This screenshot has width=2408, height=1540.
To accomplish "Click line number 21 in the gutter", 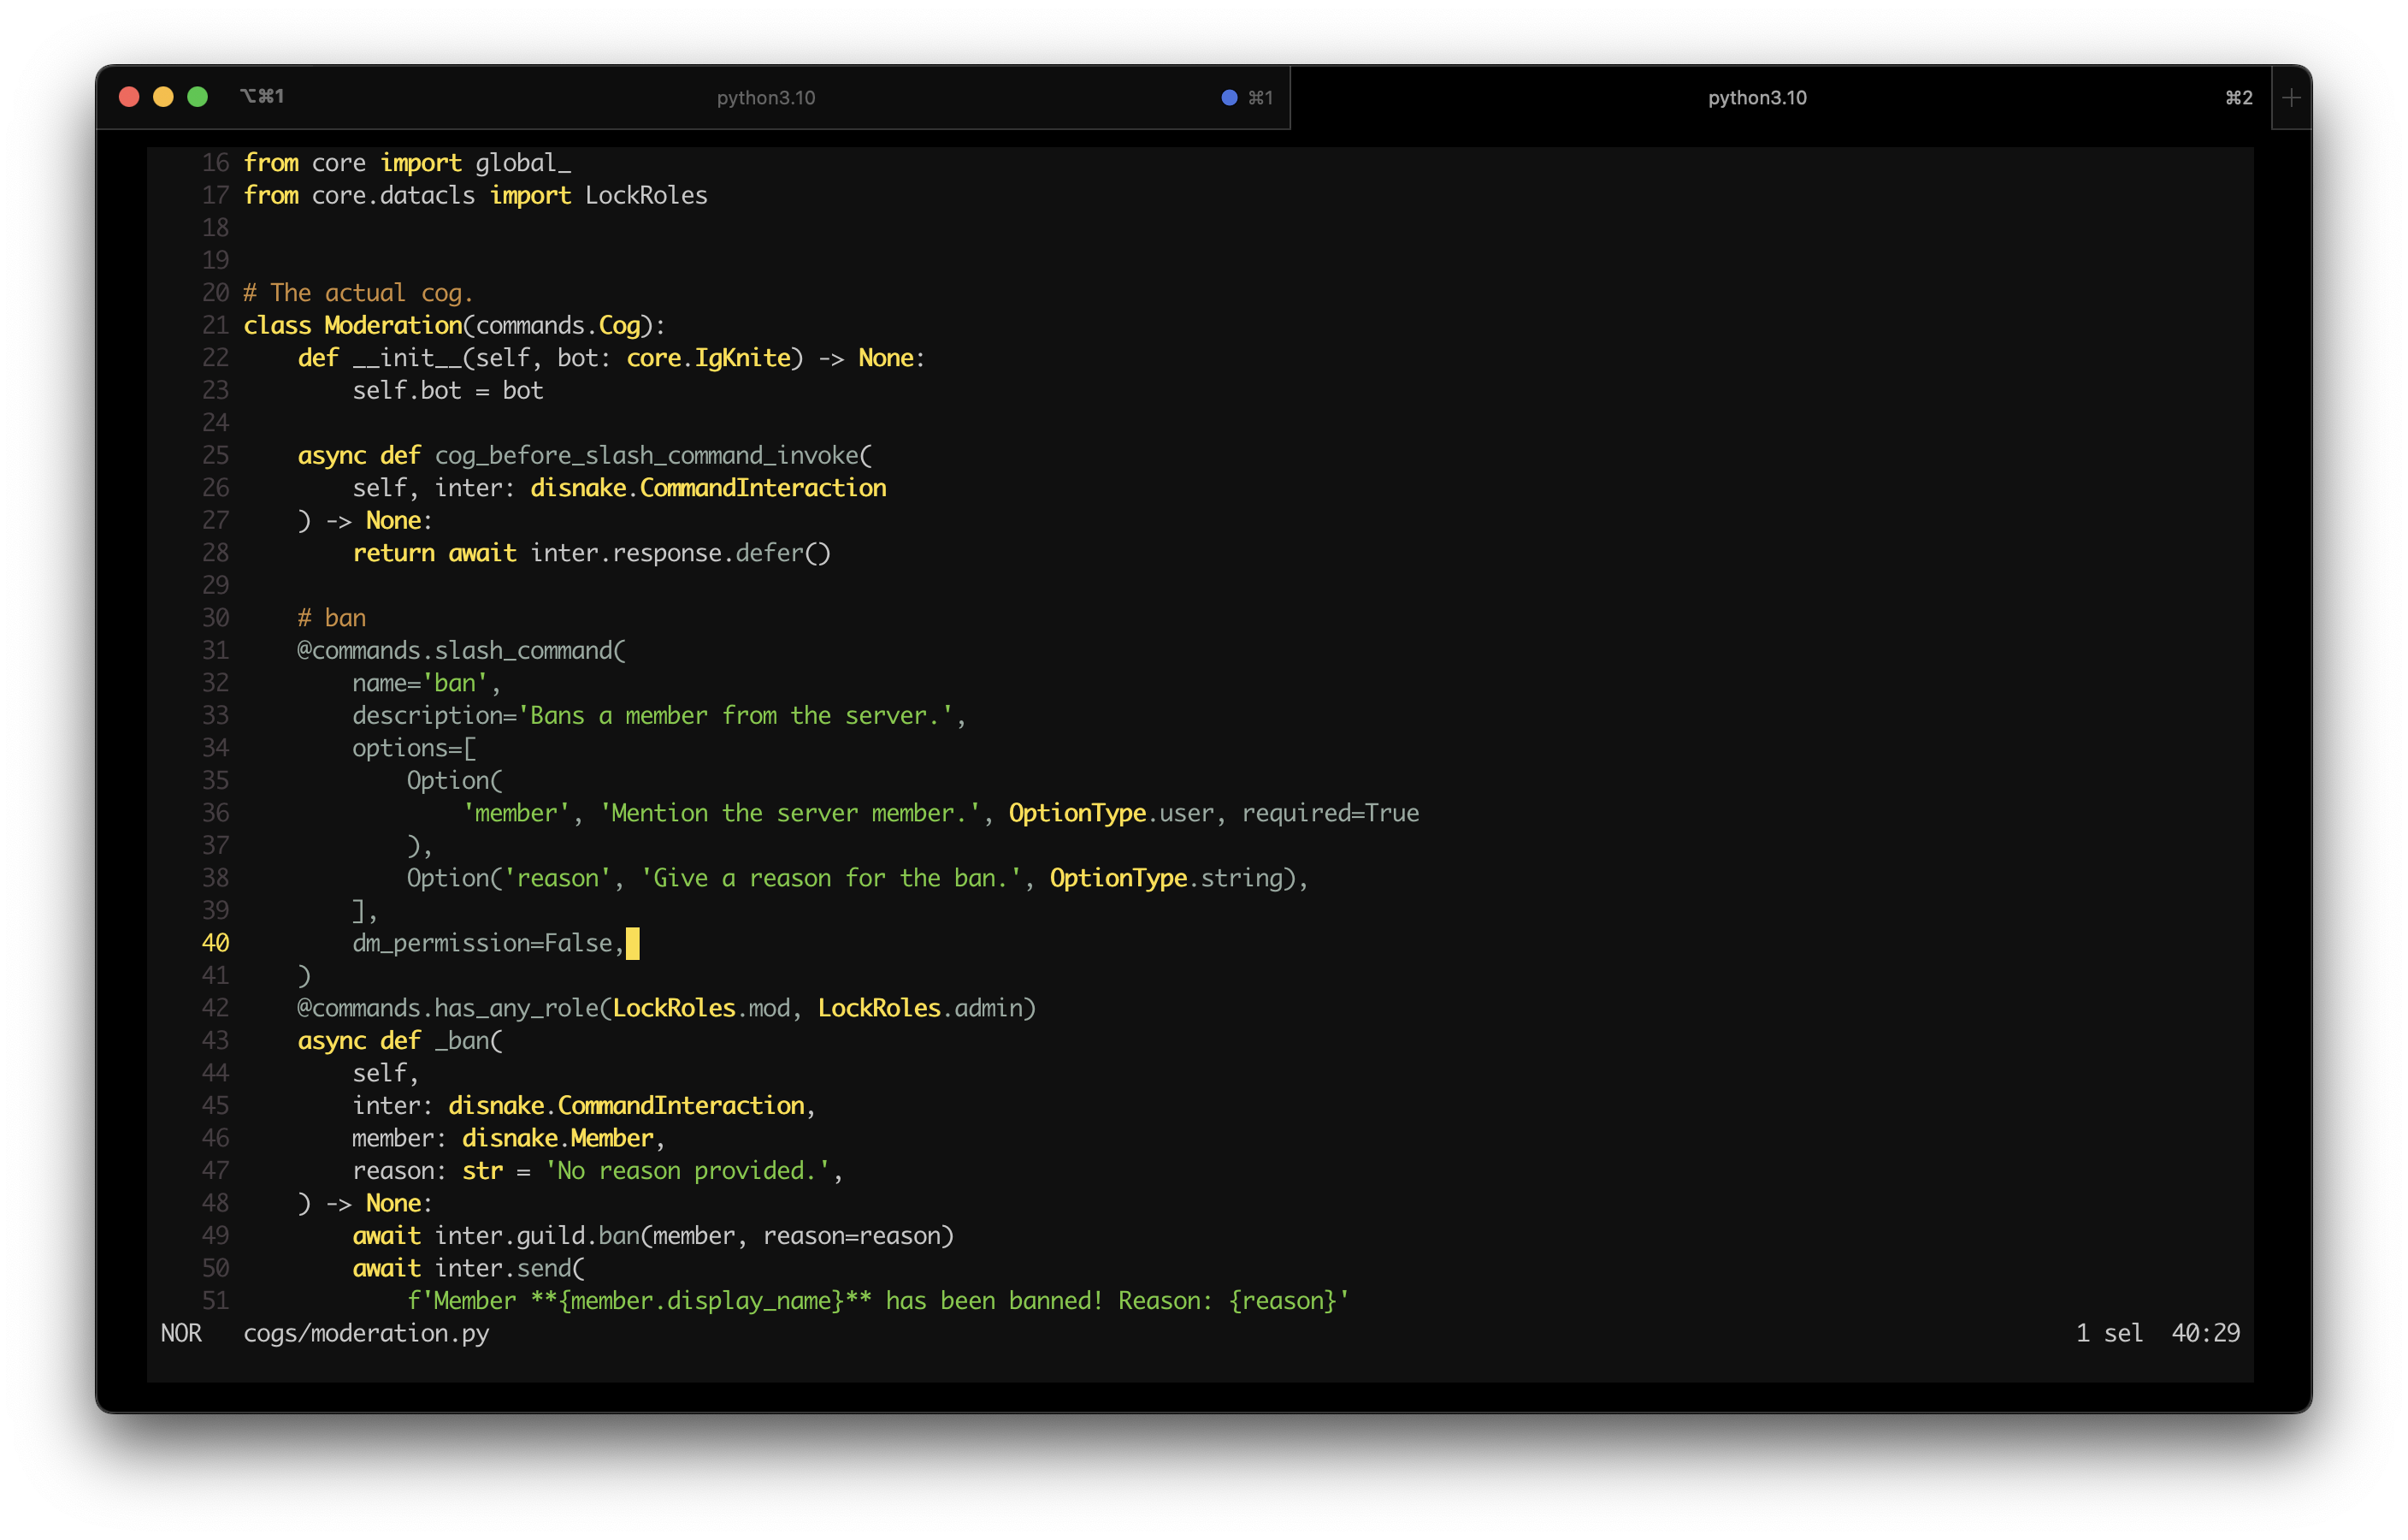I will 215,325.
